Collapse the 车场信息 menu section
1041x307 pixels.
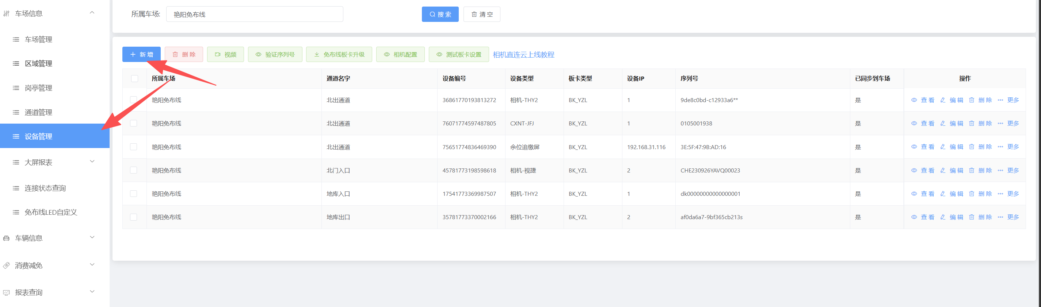click(x=54, y=13)
